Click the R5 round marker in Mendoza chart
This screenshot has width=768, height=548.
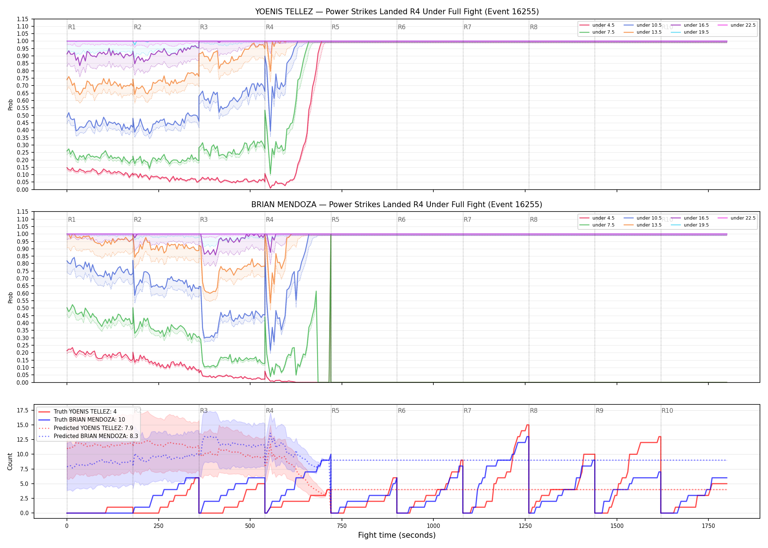tap(335, 220)
